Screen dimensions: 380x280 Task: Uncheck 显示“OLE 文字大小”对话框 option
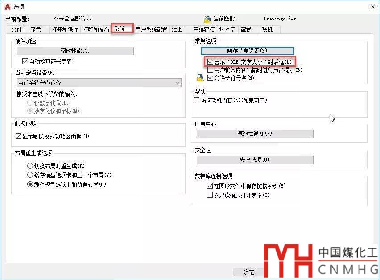(x=211, y=62)
